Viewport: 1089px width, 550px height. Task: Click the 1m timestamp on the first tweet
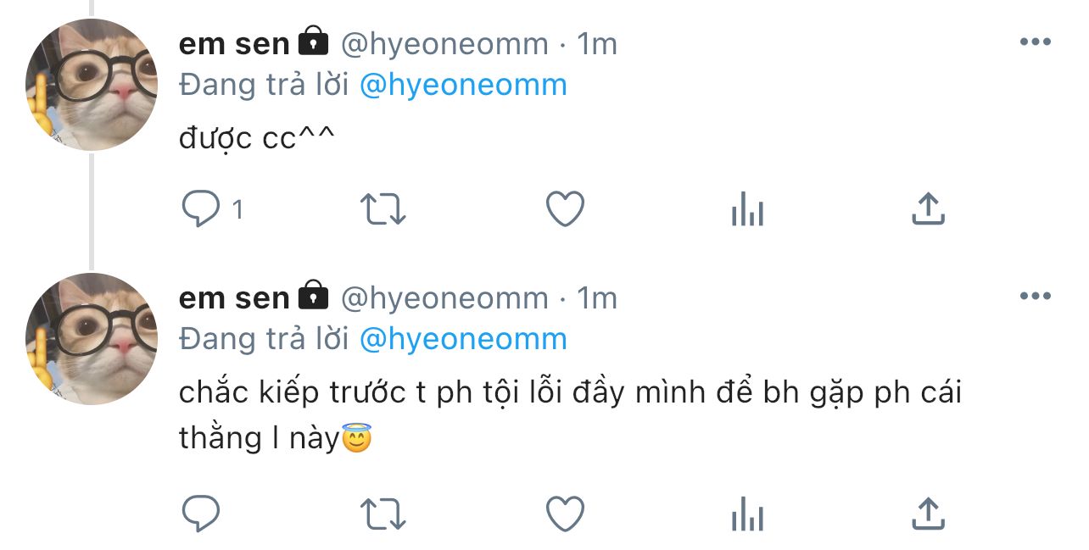[x=597, y=44]
